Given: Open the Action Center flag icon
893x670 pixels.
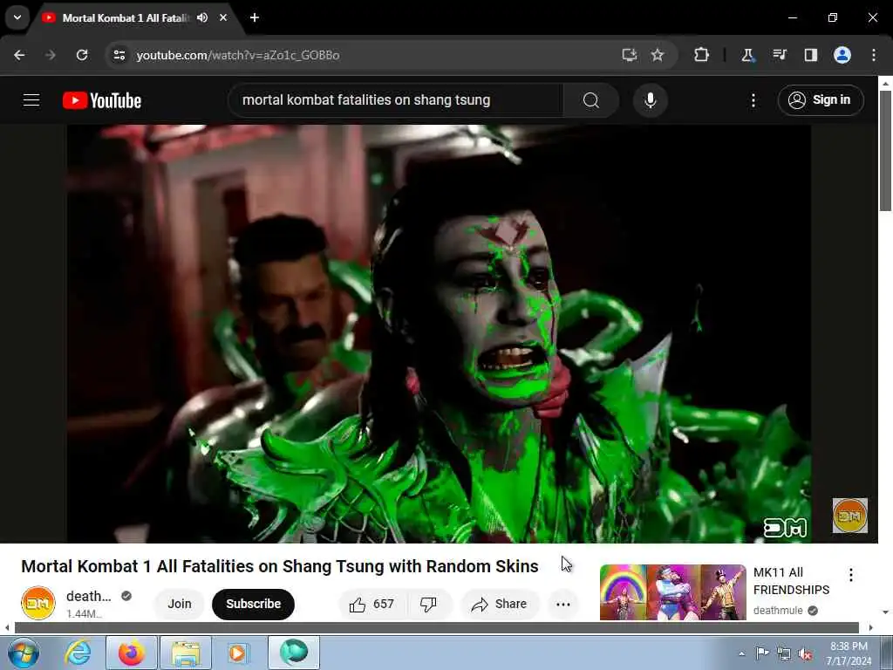Looking at the screenshot, I should (762, 653).
